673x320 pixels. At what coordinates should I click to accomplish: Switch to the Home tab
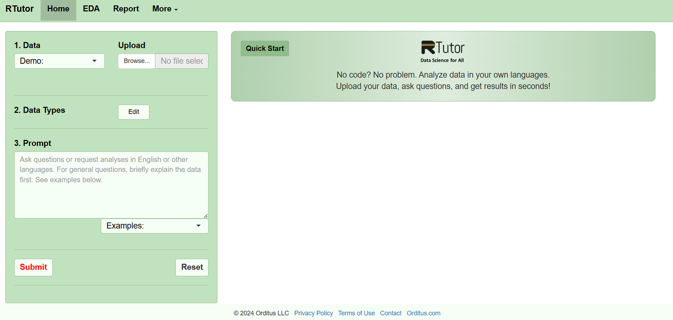tap(58, 9)
